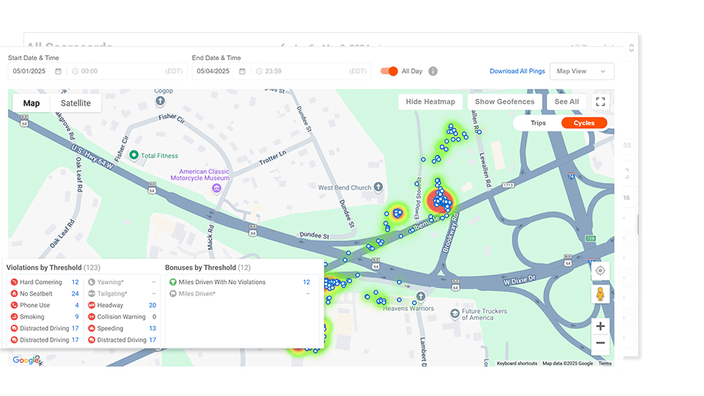Click the Collision Warning count 0
The height and width of the screenshot is (396, 704).
155,317
